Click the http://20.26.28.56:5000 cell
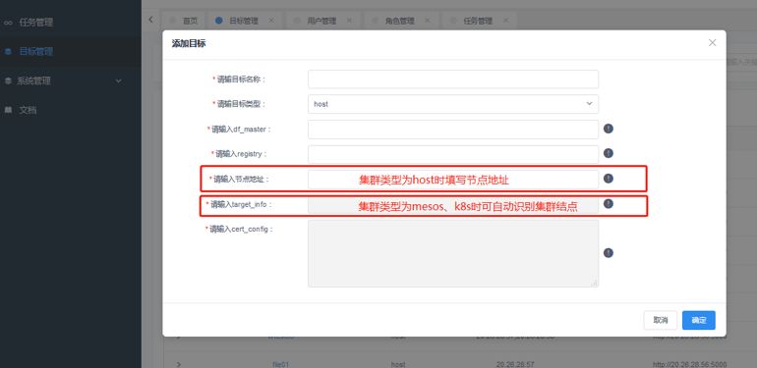757x368 pixels. point(689,364)
